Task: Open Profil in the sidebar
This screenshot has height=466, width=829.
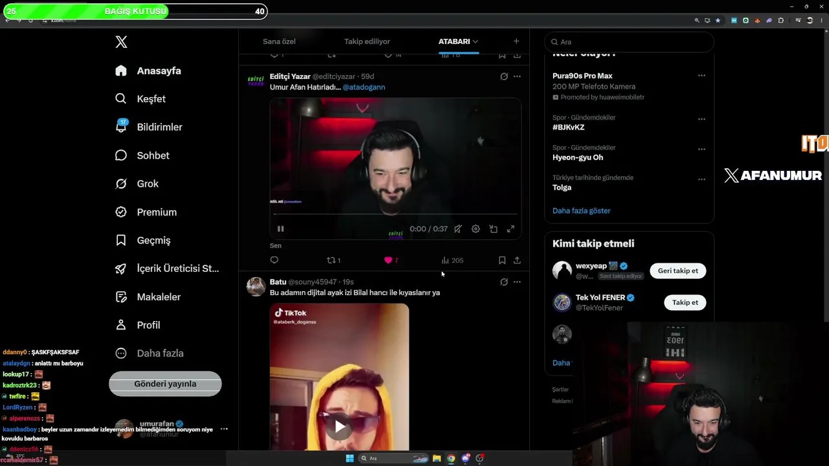Action: point(137,325)
